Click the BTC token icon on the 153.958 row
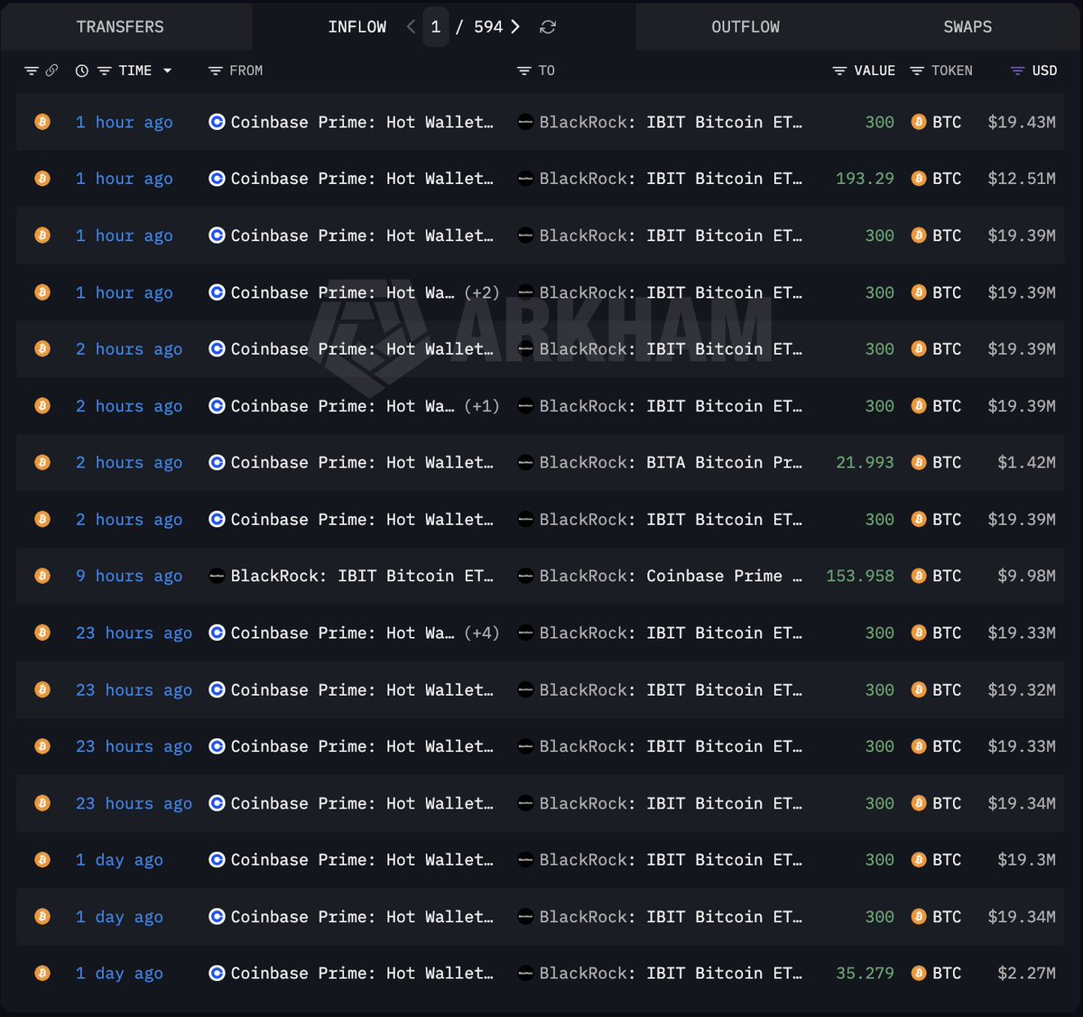This screenshot has width=1083, height=1017. [x=919, y=576]
